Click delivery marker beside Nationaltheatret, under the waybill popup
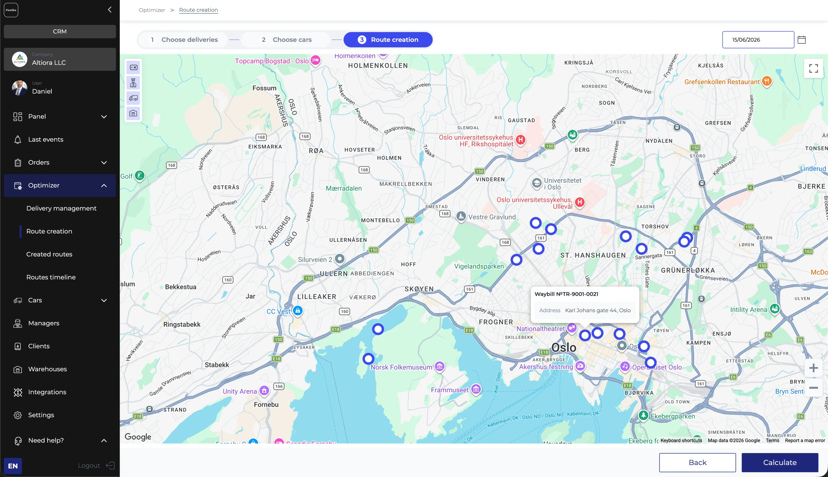Viewport: 828px width, 477px height. [x=585, y=335]
